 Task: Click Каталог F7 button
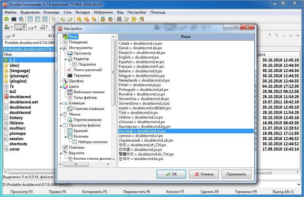[175, 192]
